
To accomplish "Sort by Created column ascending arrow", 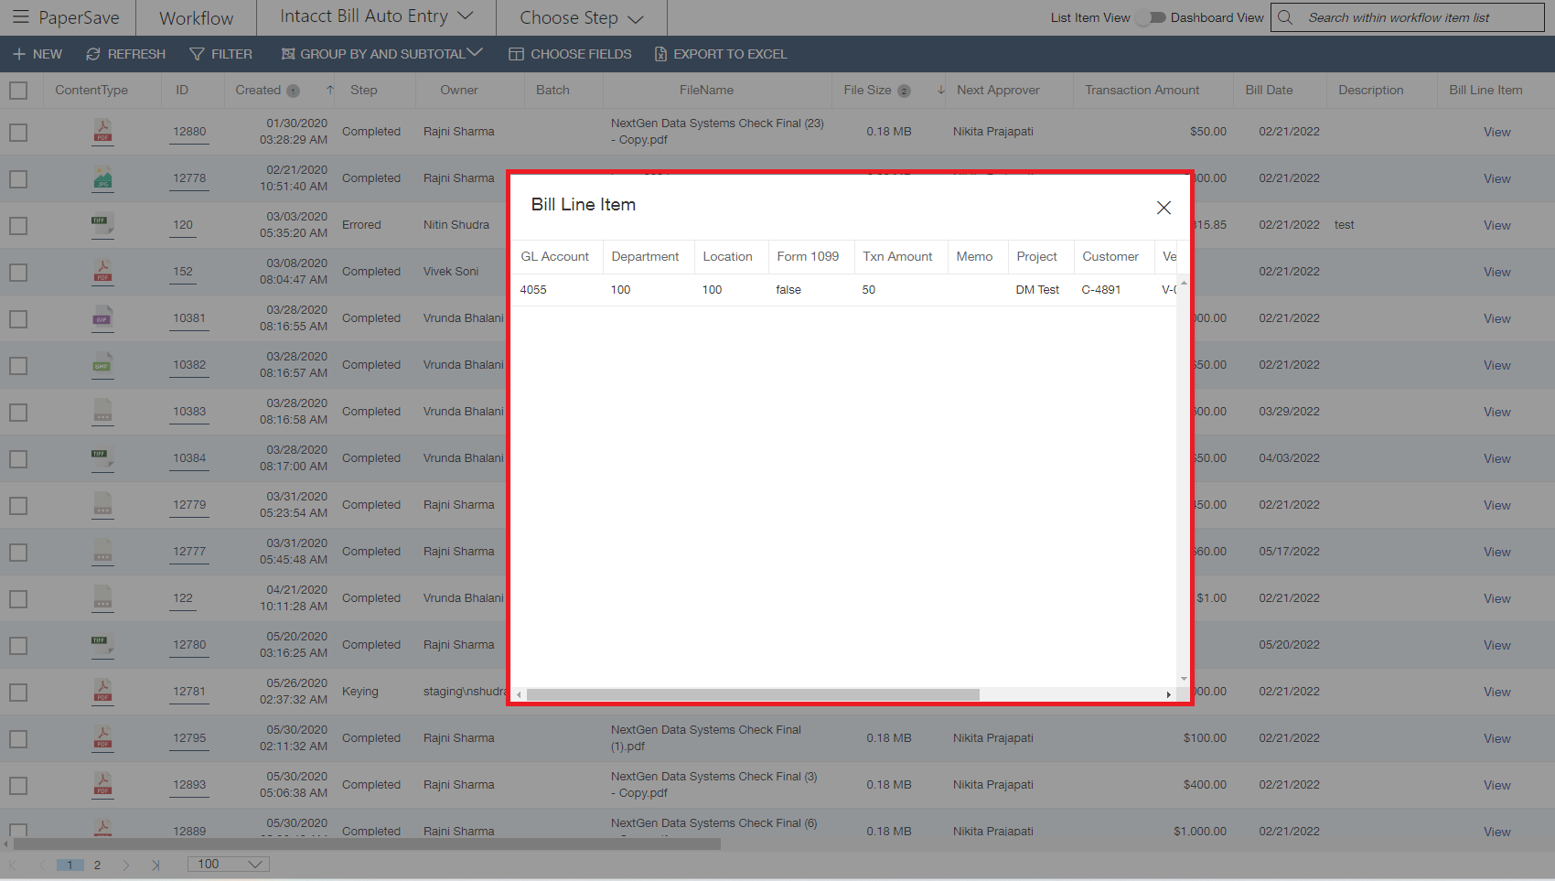I will [330, 90].
